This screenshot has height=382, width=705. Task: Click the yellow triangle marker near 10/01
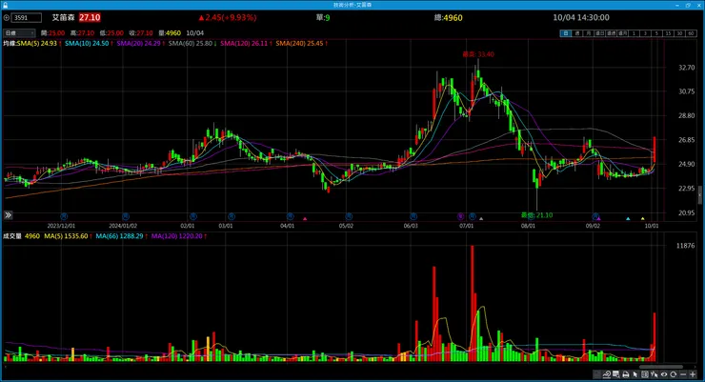642,219
